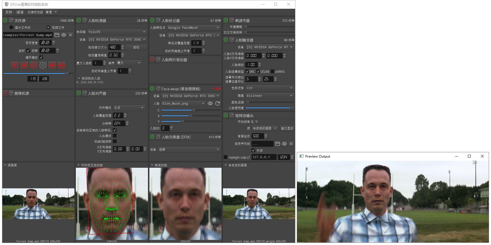Open Elon_Musk.png face selection dropdown
The height and width of the screenshot is (245, 491).
point(183,103)
